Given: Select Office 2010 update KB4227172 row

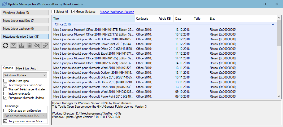Looking at the screenshot, I should (164, 34).
